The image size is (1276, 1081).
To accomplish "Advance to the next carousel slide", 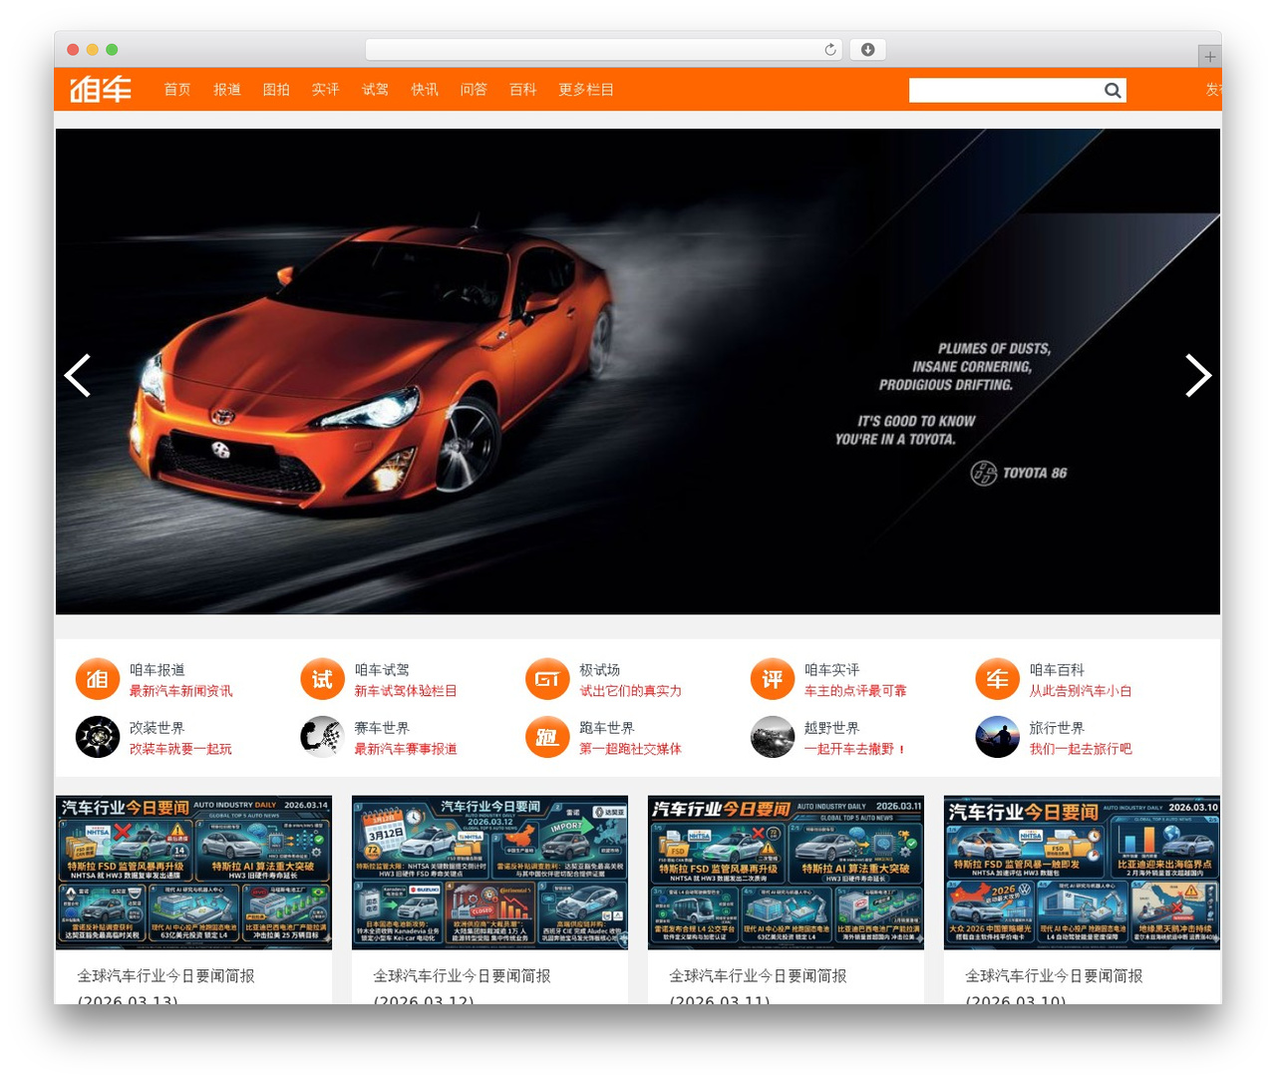I will pyautogui.click(x=1198, y=375).
